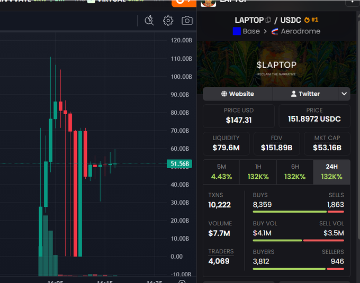Click the trending flame #1 badge
The width and height of the screenshot is (360, 283).
coord(311,20)
